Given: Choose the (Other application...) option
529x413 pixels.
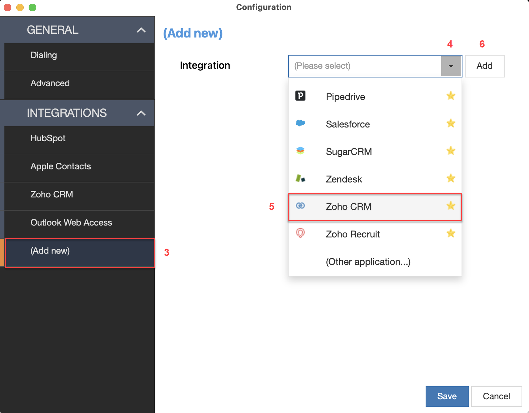Looking at the screenshot, I should pos(368,262).
